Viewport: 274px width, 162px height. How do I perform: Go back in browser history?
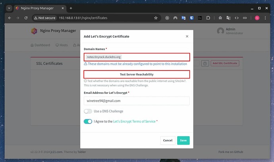pyautogui.click(x=10, y=18)
